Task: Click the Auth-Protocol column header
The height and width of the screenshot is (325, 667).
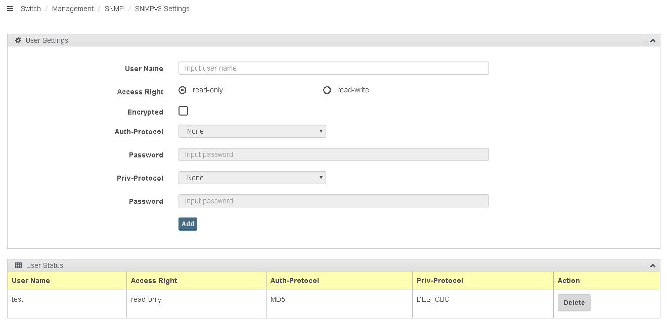Action: click(295, 281)
